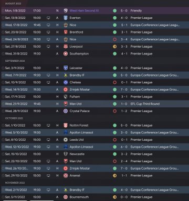Click the Everton club badge icon

pos(66,18)
